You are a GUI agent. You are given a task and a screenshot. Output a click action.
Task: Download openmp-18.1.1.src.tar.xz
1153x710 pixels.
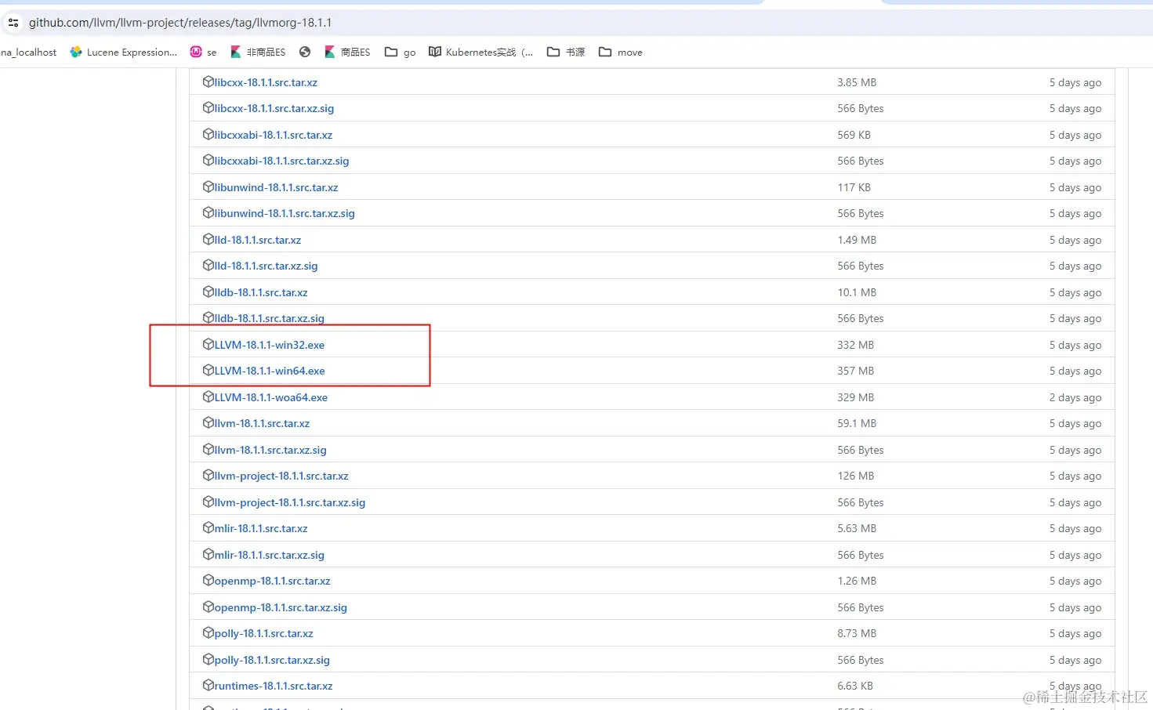273,581
